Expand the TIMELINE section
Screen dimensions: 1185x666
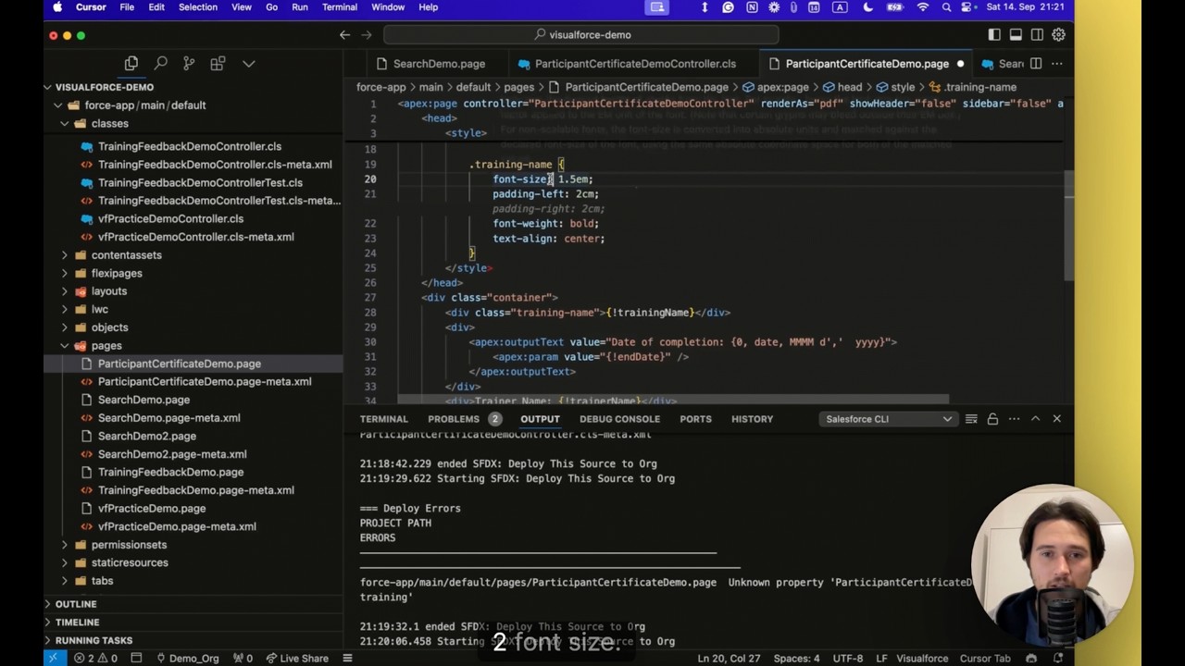[77, 623]
